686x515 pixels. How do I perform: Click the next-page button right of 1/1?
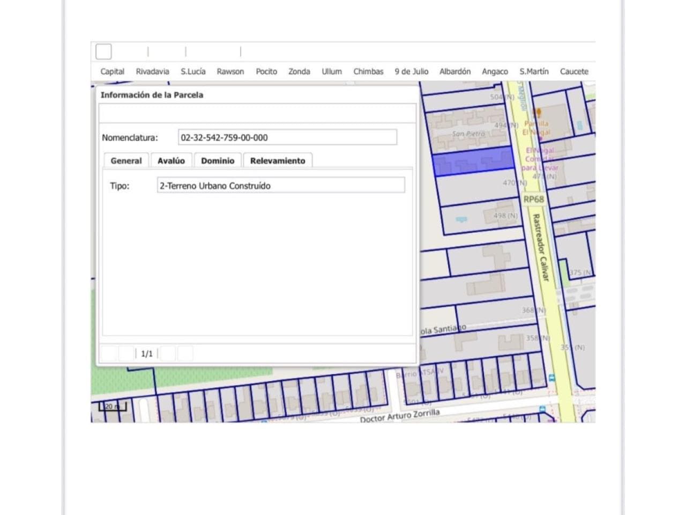click(x=168, y=354)
